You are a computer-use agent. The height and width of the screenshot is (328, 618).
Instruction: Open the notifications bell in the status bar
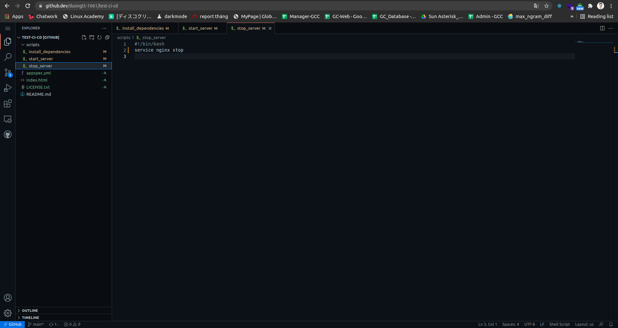(x=611, y=325)
